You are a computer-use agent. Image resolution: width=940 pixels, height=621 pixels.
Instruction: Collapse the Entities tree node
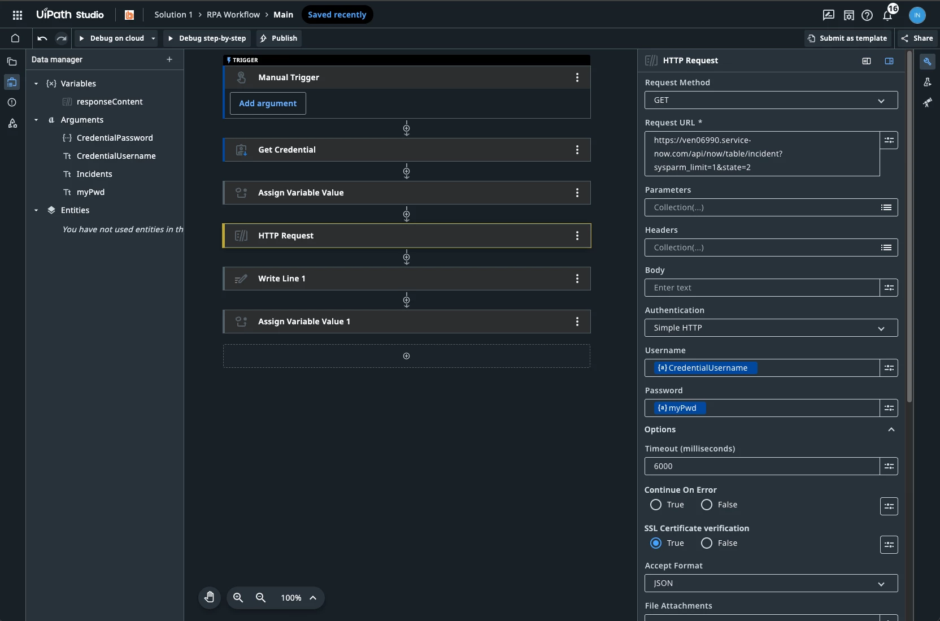click(36, 210)
